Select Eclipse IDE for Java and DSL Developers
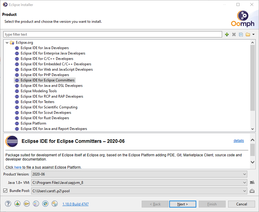 52,86
